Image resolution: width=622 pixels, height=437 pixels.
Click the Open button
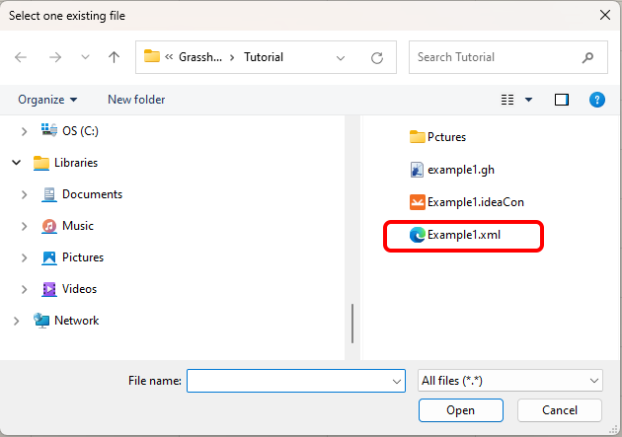pos(460,410)
